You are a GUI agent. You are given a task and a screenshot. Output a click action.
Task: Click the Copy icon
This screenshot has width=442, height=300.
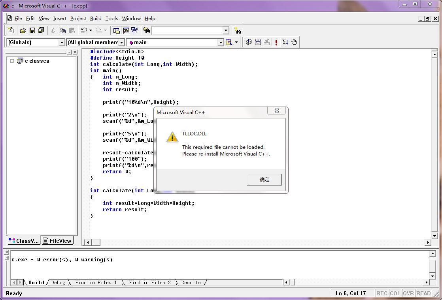tap(62, 30)
